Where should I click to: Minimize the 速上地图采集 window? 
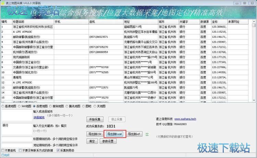pyautogui.click(x=237, y=3)
